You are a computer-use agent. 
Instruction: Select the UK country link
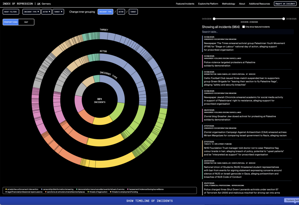[39, 3]
